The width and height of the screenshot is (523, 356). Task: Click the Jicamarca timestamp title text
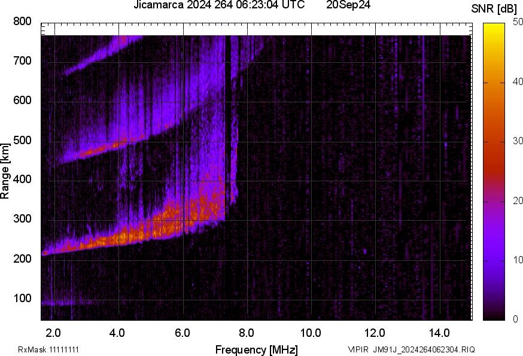tap(220, 5)
